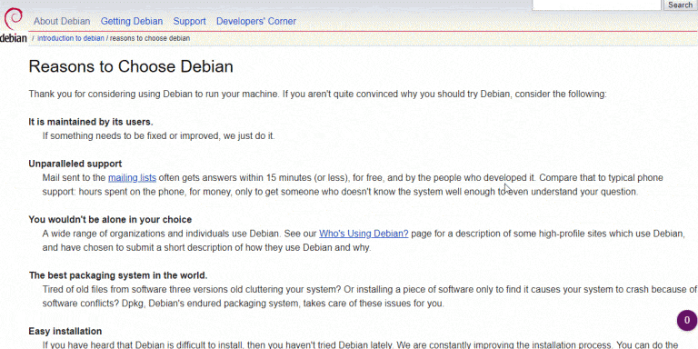Open the 'Who's Using Debian?' link
Screen dimensions: 698x349
click(x=364, y=234)
